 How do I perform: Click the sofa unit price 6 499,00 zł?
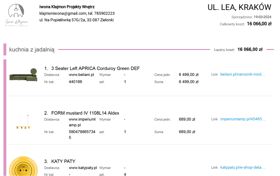point(188,75)
